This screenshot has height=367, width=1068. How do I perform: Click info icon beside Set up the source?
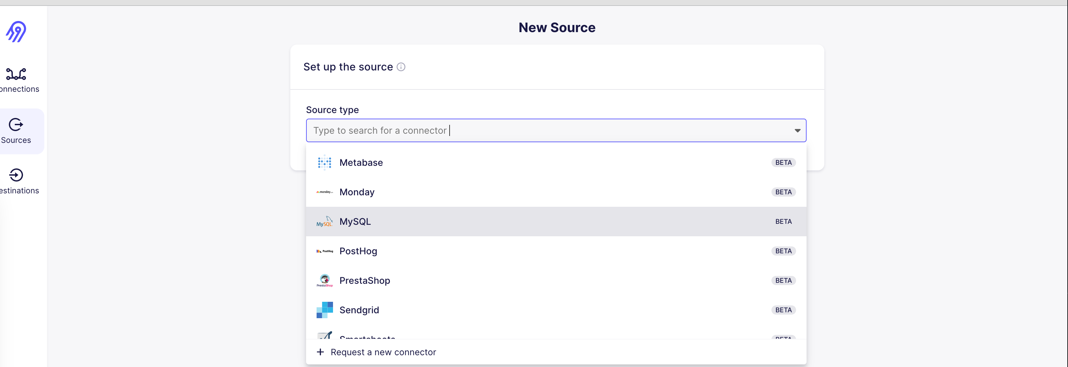[x=401, y=67]
